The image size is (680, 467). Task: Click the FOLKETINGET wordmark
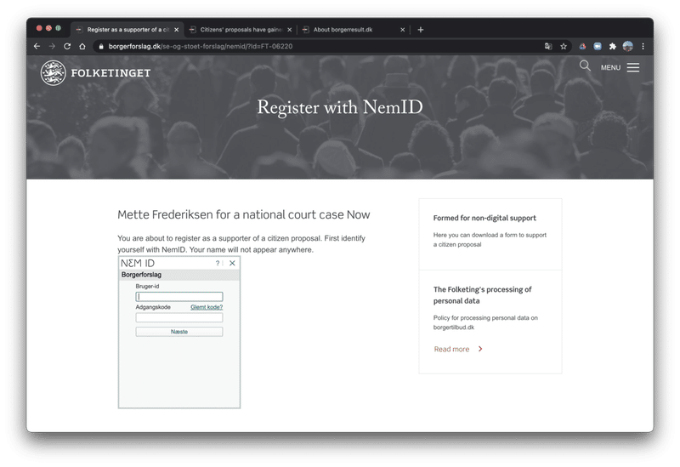tap(110, 73)
